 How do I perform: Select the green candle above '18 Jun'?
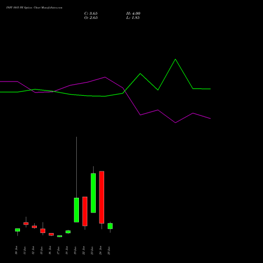coord(68,232)
